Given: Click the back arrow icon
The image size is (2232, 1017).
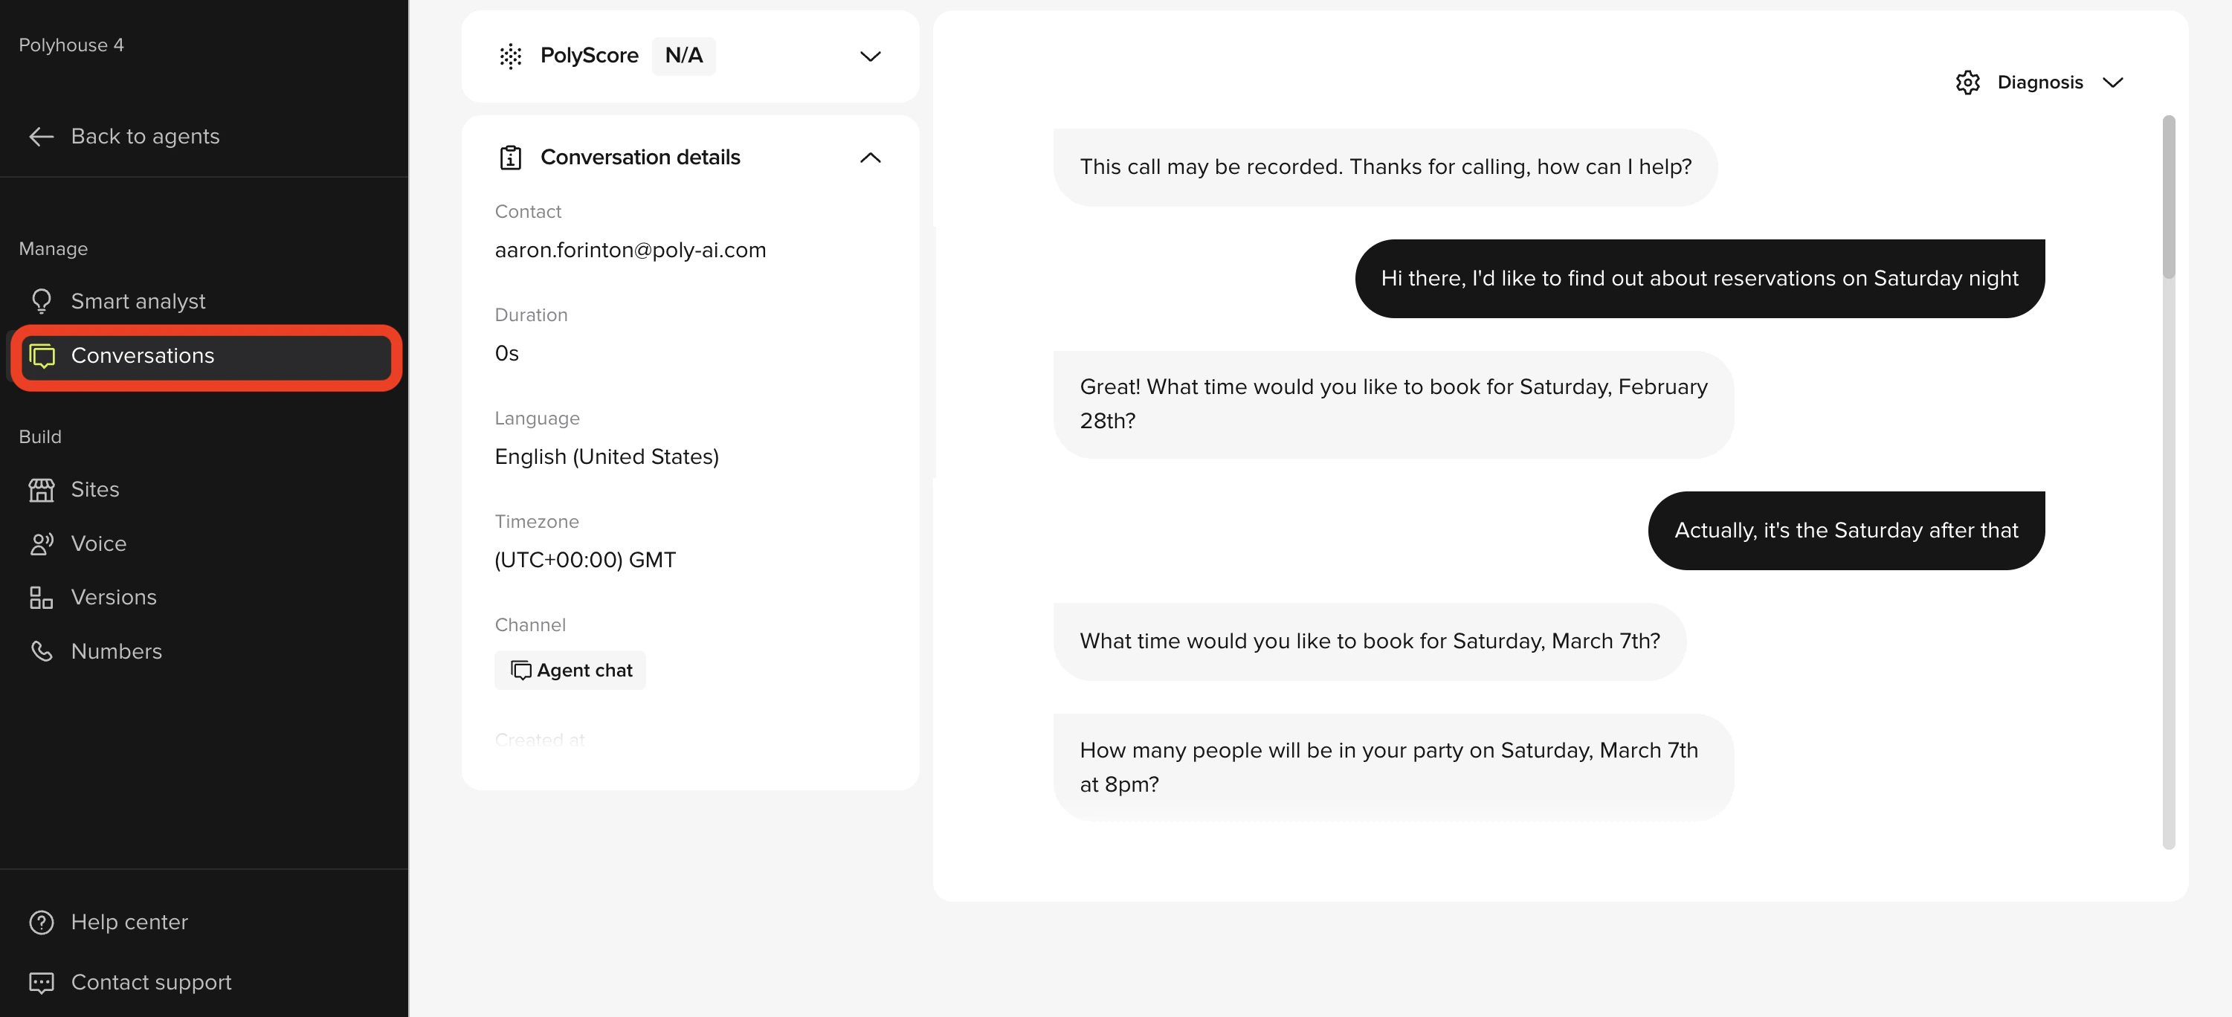Looking at the screenshot, I should (41, 136).
